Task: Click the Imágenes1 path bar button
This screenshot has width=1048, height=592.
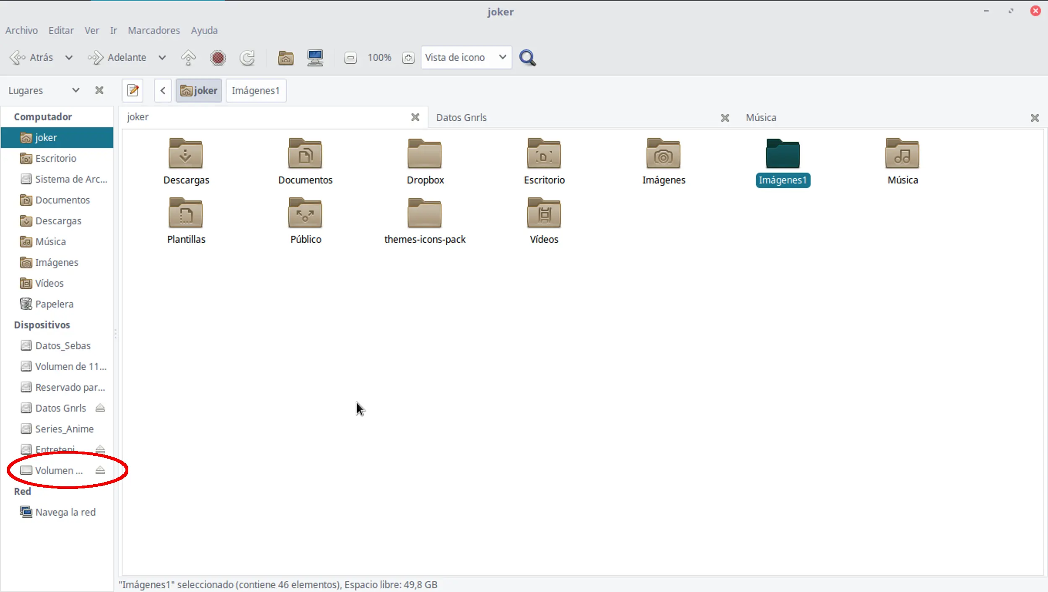Action: [x=255, y=90]
